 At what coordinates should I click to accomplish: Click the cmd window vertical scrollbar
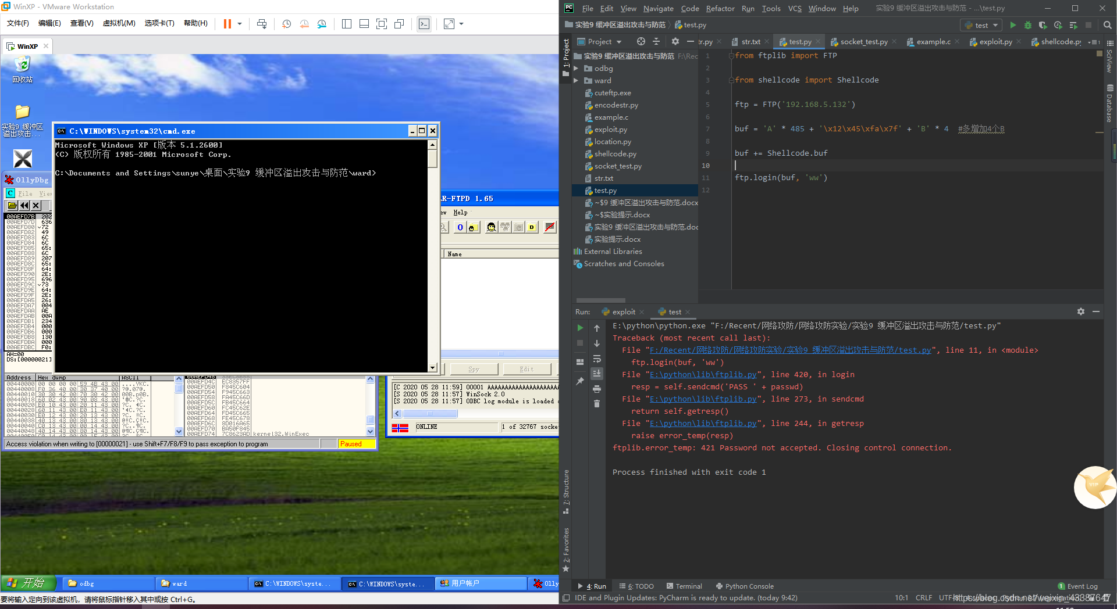pos(432,256)
